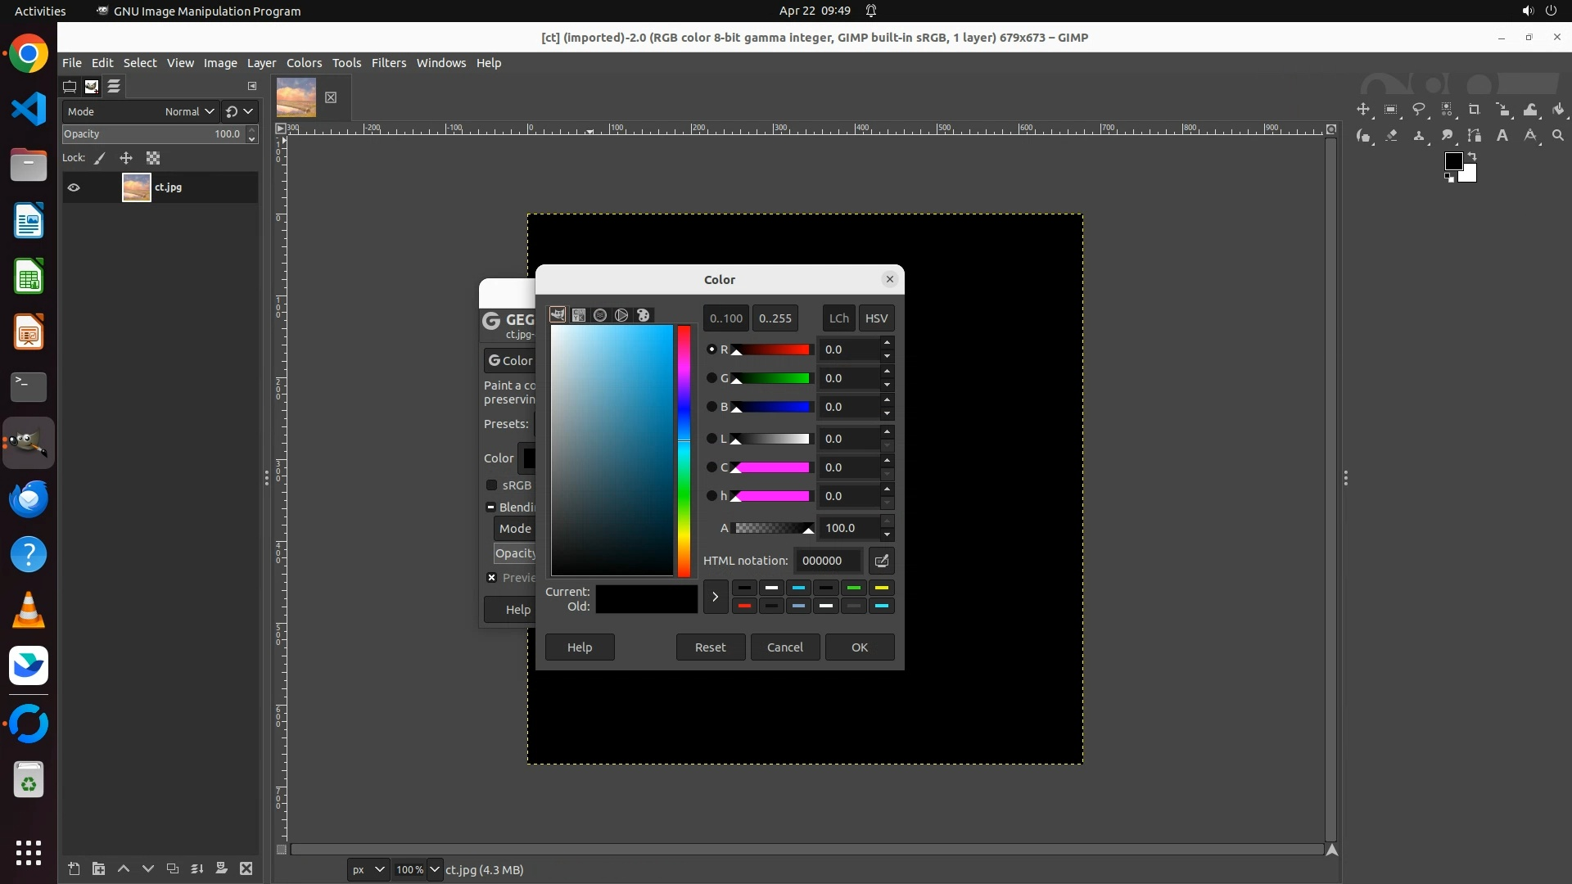Select the Text tool
Viewport: 1572px width, 884px height.
pos(1502,136)
